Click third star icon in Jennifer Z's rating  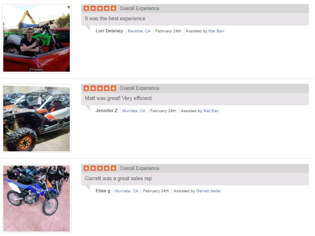(100, 88)
